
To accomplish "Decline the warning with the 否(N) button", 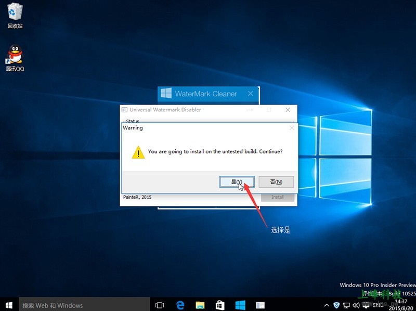I will tap(276, 182).
